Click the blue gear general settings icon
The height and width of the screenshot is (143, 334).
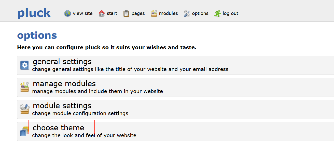tap(25, 65)
